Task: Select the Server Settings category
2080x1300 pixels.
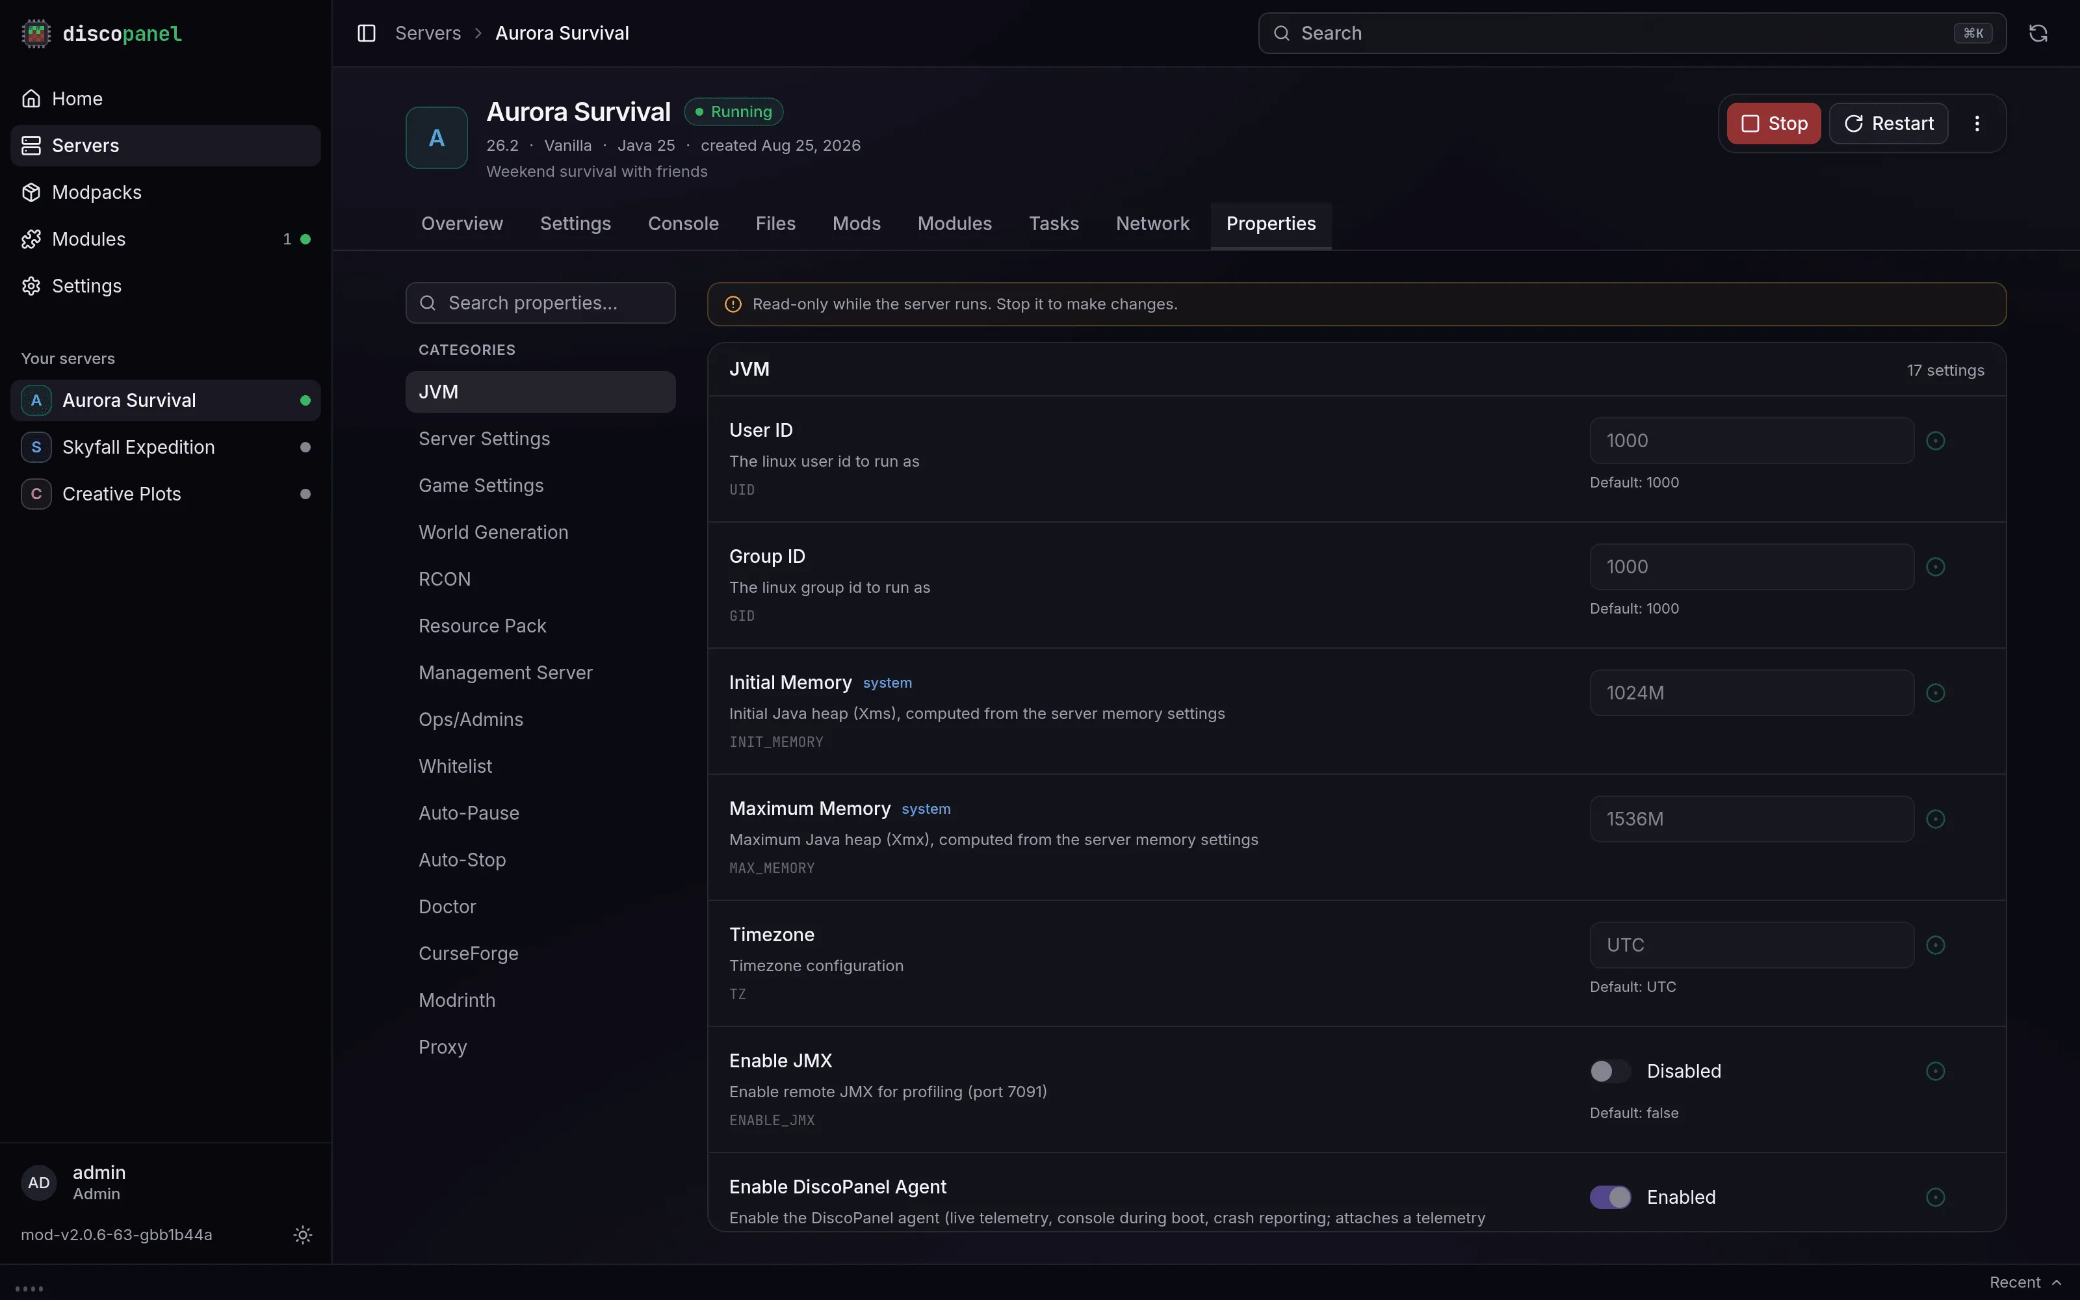Action: coord(539,439)
